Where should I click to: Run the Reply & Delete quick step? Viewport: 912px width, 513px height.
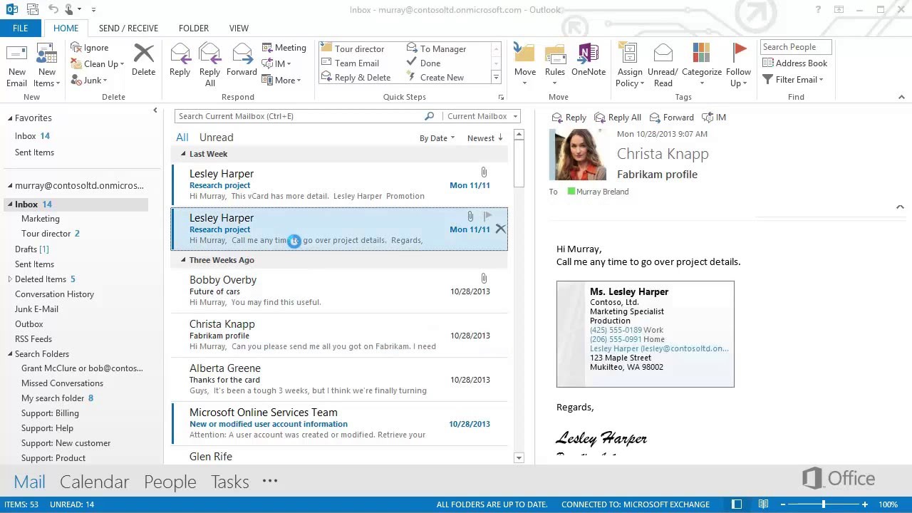point(356,78)
